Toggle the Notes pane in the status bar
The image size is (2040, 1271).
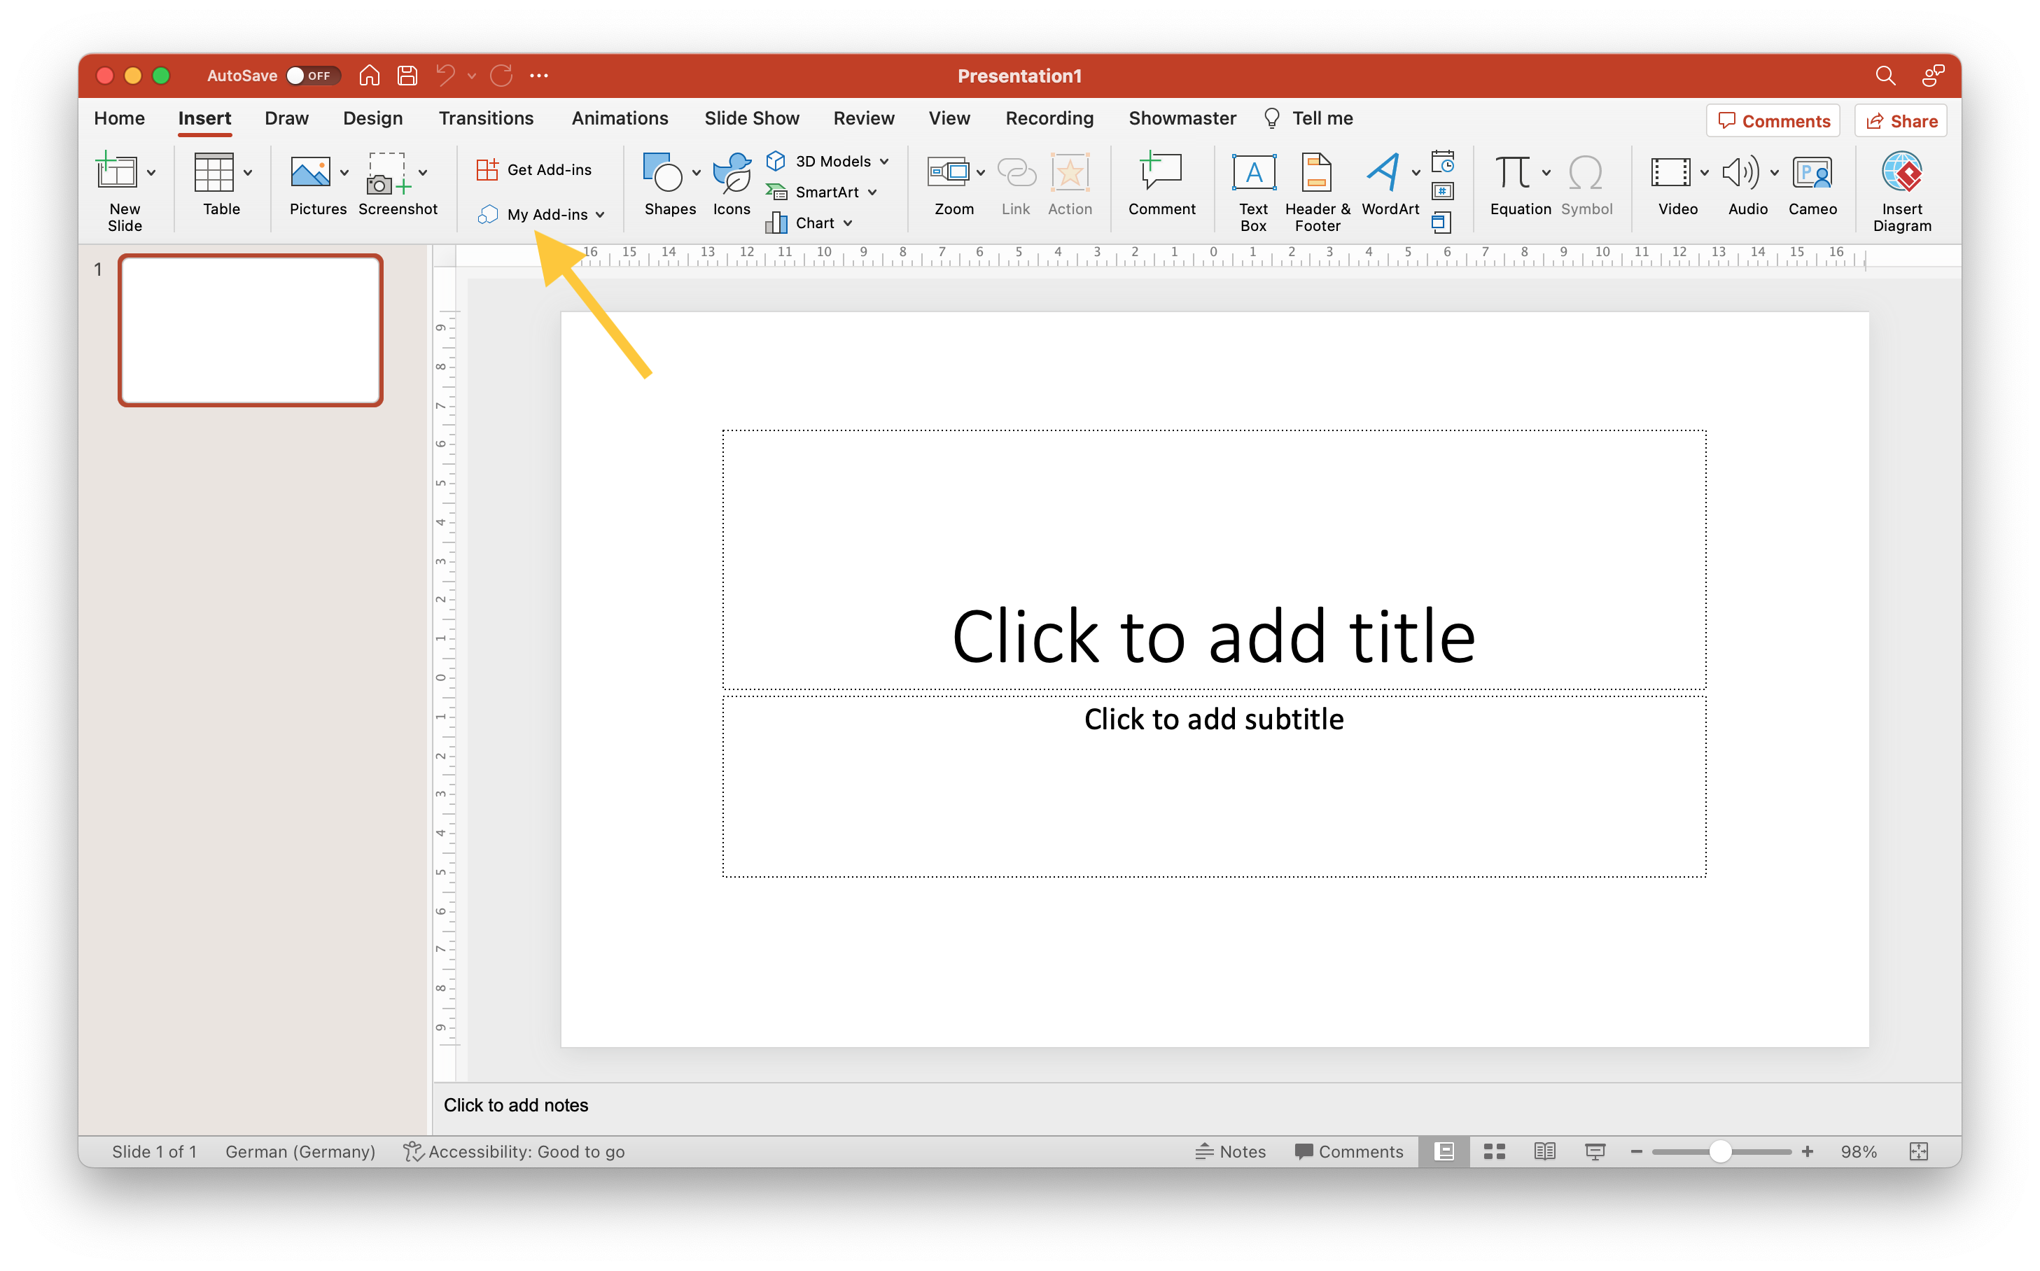point(1230,1151)
